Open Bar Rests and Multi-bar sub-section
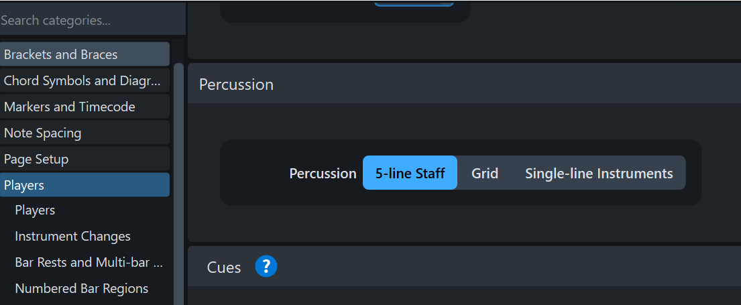This screenshot has height=305, width=741. coord(89,263)
